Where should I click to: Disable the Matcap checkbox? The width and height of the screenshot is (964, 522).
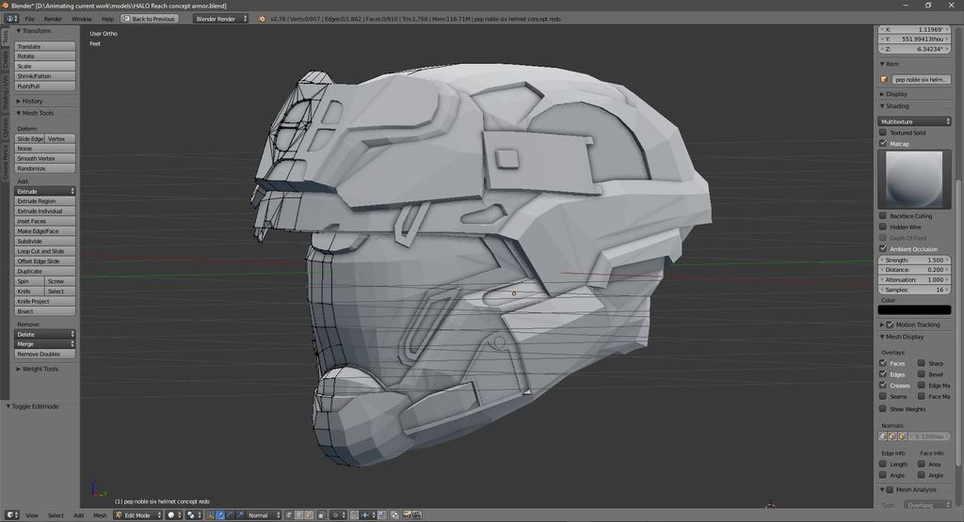click(883, 144)
